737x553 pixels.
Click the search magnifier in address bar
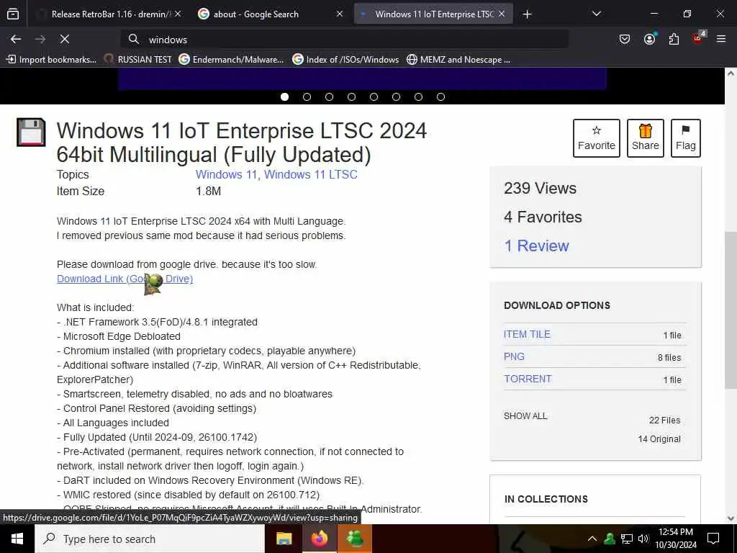(x=133, y=40)
